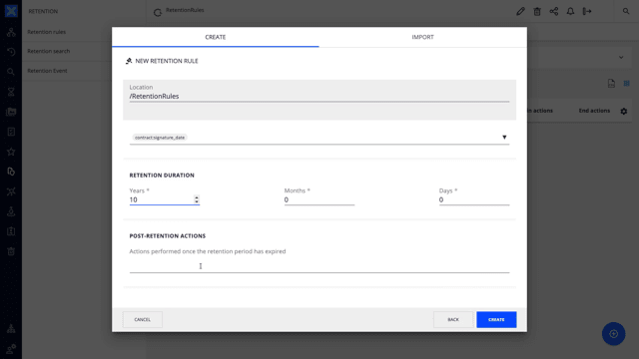
Task: Increment the Years stepper arrows
Action: (197, 197)
